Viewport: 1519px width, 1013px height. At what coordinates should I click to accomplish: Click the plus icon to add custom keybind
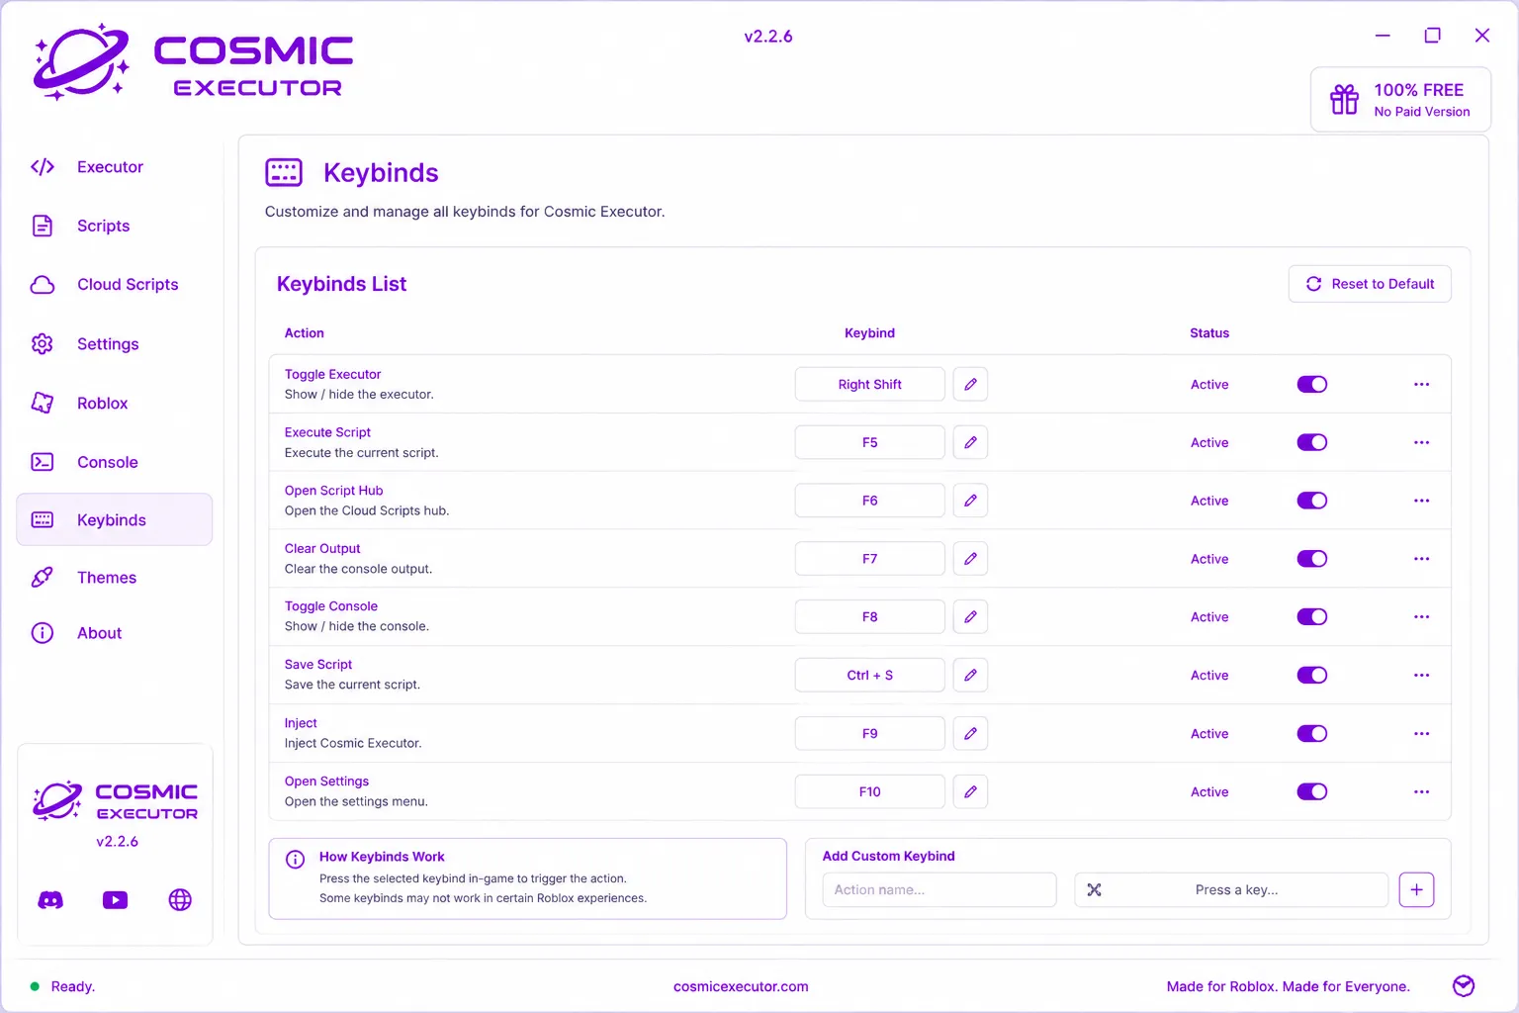pos(1416,889)
